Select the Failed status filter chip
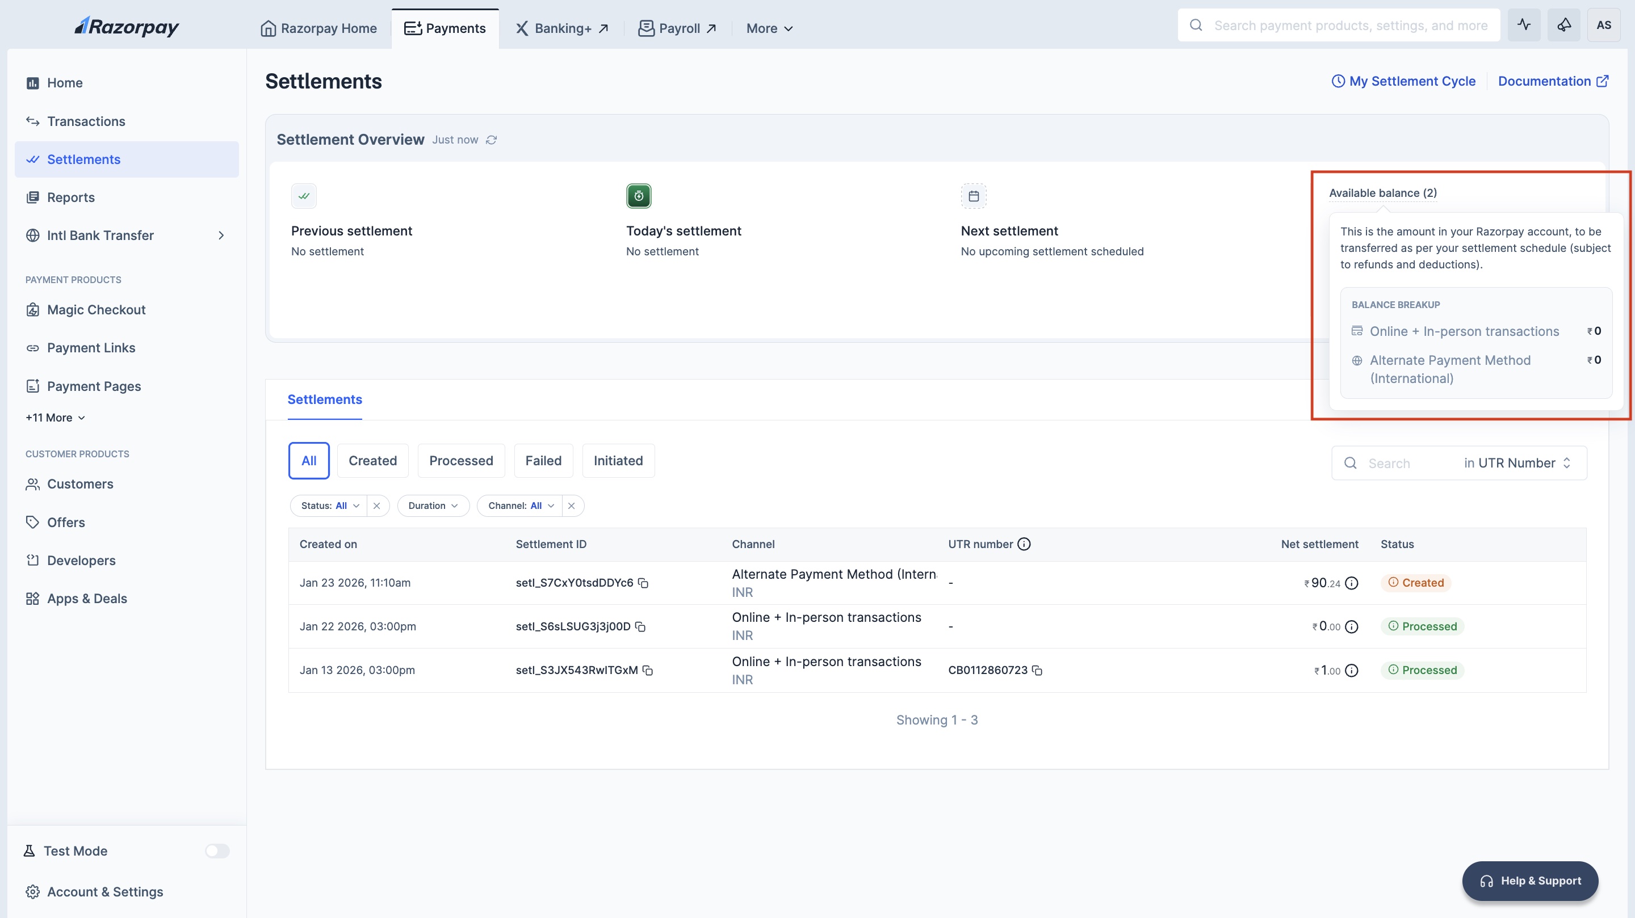The height and width of the screenshot is (918, 1635). (x=543, y=461)
